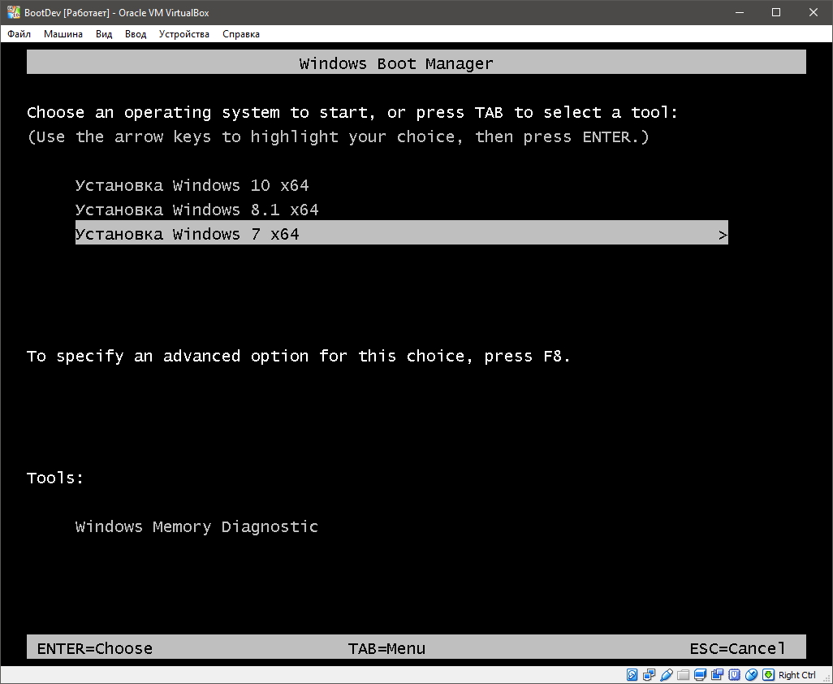
Task: Click the ESC=Cancel hint
Action: (x=737, y=648)
